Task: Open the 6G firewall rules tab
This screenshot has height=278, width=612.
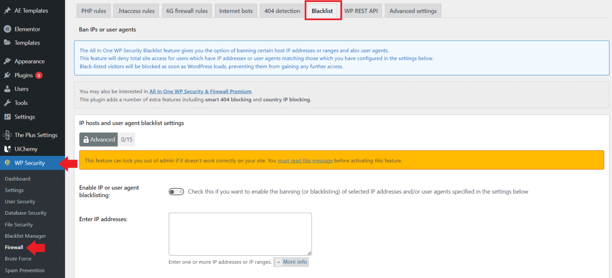Action: pos(186,11)
